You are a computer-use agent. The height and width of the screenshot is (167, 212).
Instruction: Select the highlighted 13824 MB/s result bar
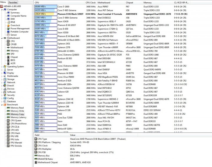pyautogui.click(x=46, y=14)
